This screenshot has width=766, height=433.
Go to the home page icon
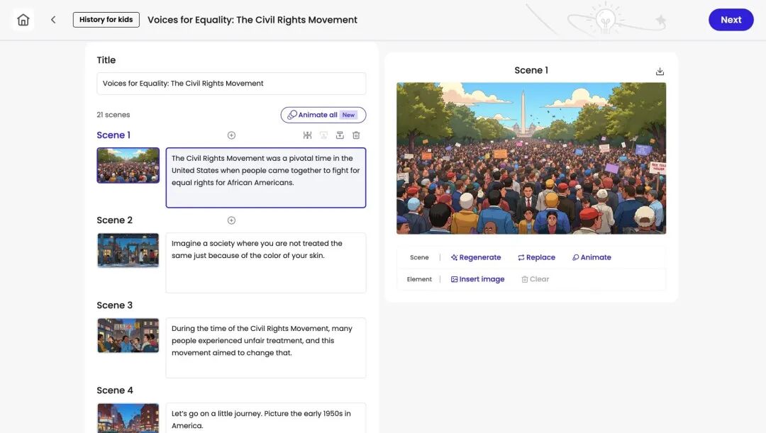click(23, 20)
